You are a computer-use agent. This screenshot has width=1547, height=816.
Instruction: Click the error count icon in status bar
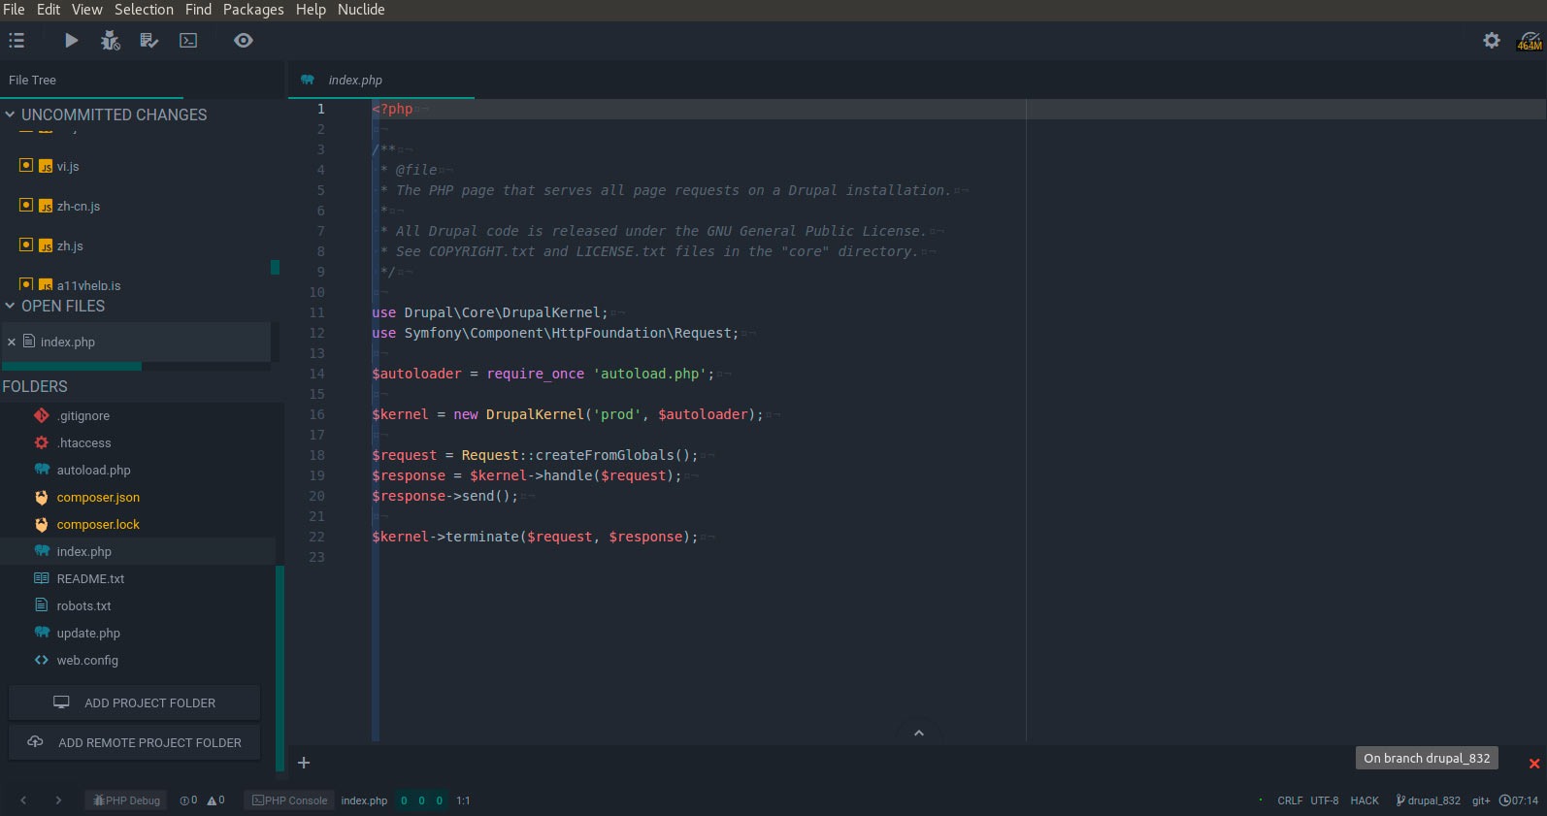tap(188, 800)
